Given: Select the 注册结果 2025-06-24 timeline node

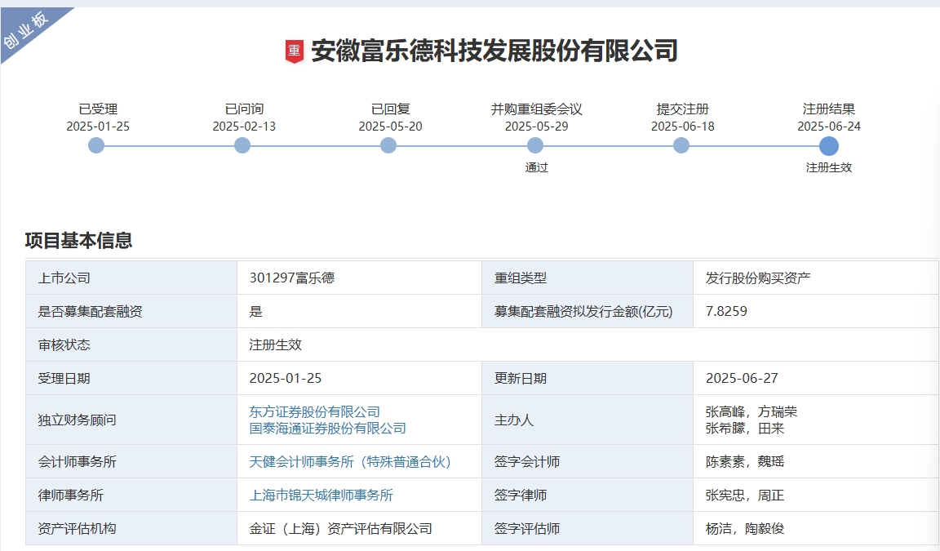Looking at the screenshot, I should (828, 145).
